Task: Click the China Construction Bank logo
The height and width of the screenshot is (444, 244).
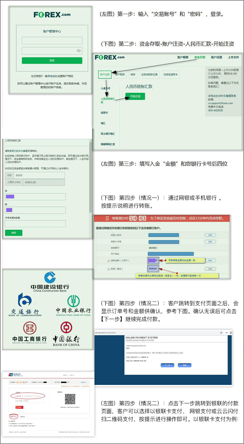Action: (x=50, y=282)
